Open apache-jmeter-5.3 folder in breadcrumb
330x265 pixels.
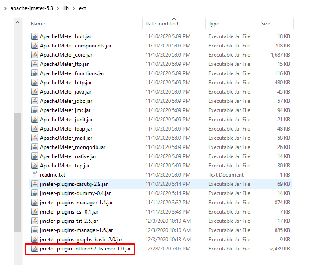32,8
